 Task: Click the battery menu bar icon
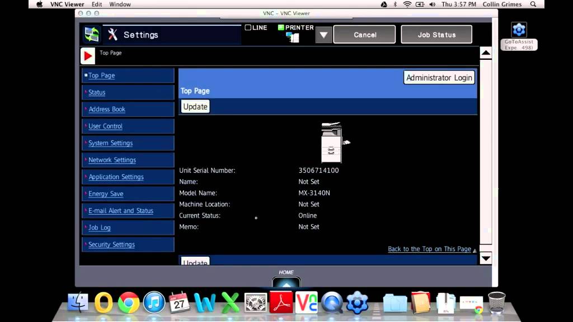coord(420,4)
